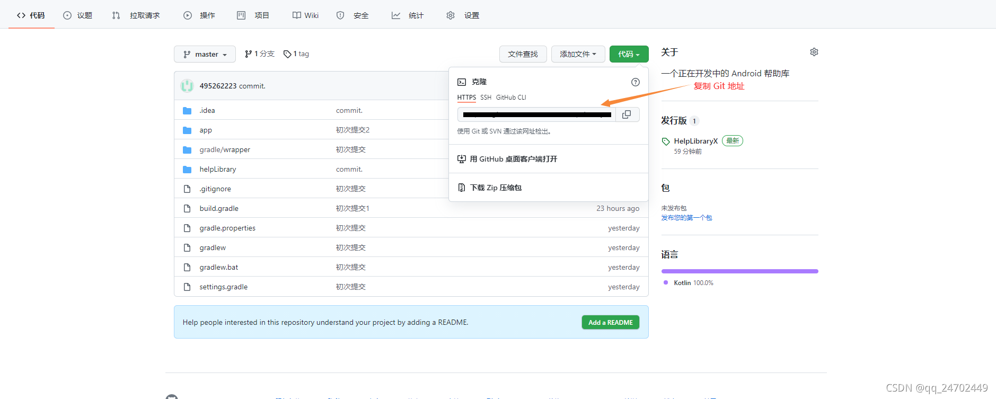Select the GitHub CLI clone option
The image size is (996, 399).
[511, 97]
